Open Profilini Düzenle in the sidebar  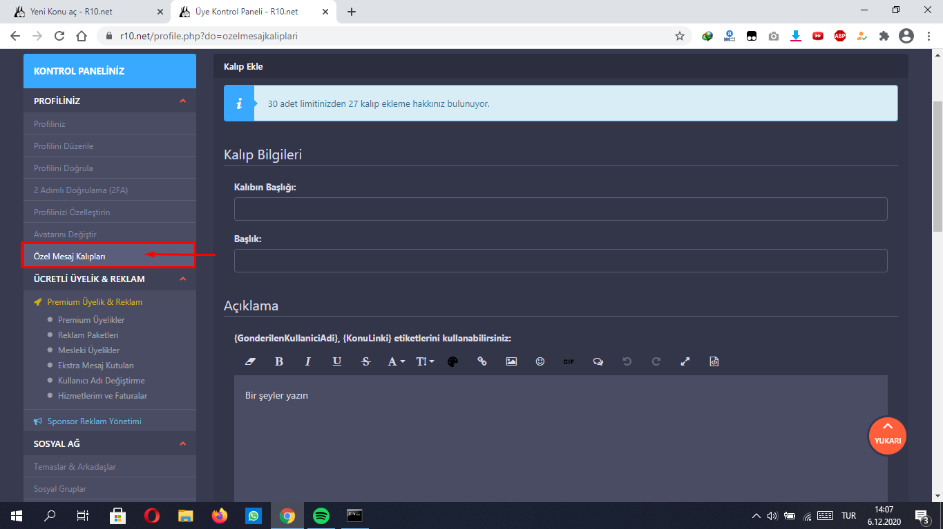(x=64, y=146)
